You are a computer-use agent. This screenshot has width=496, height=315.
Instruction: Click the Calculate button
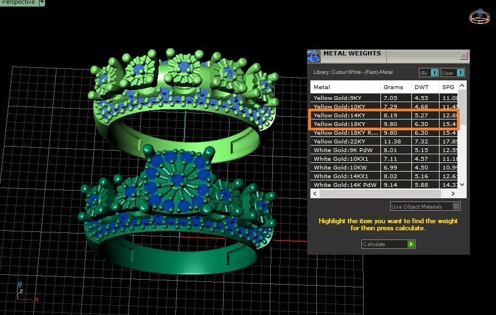[x=388, y=244]
